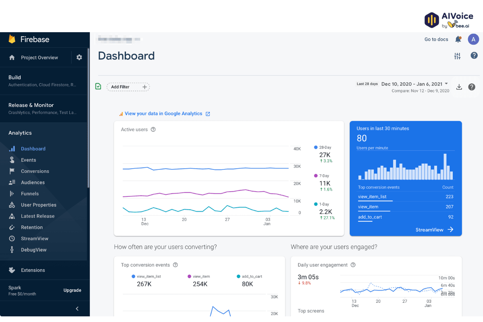Open notifications bell icon
The image size is (483, 322).
[458, 39]
